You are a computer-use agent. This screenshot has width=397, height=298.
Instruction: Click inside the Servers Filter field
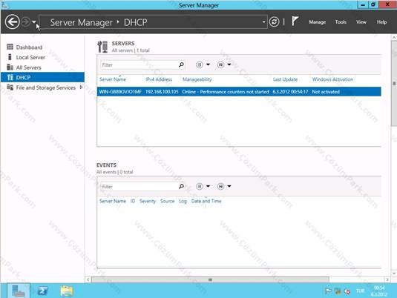[140, 65]
